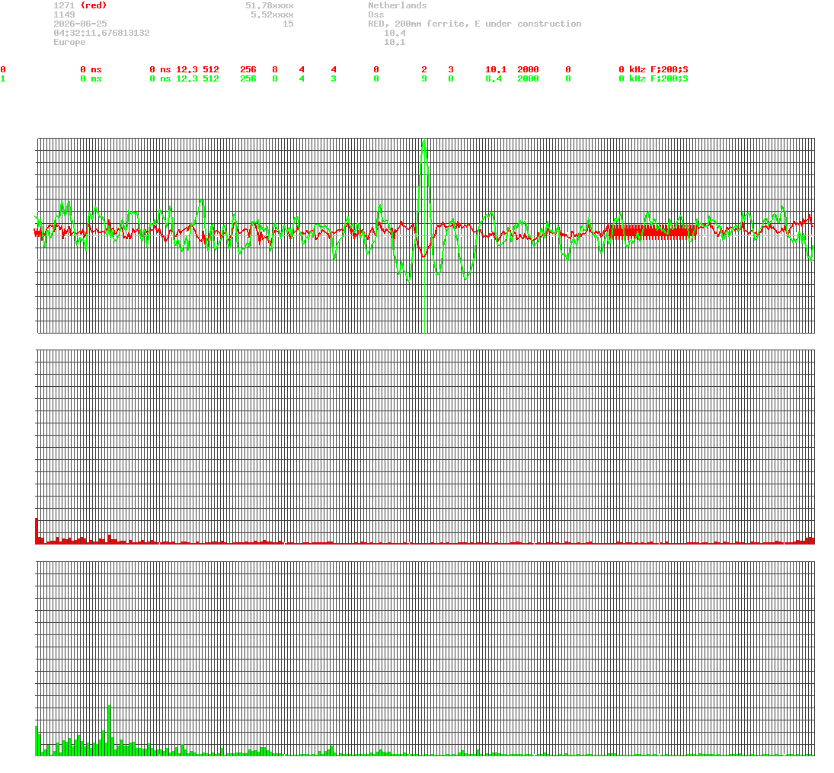The height and width of the screenshot is (773, 834).
Task: Click the date "2026-06-25"
Action: point(80,24)
